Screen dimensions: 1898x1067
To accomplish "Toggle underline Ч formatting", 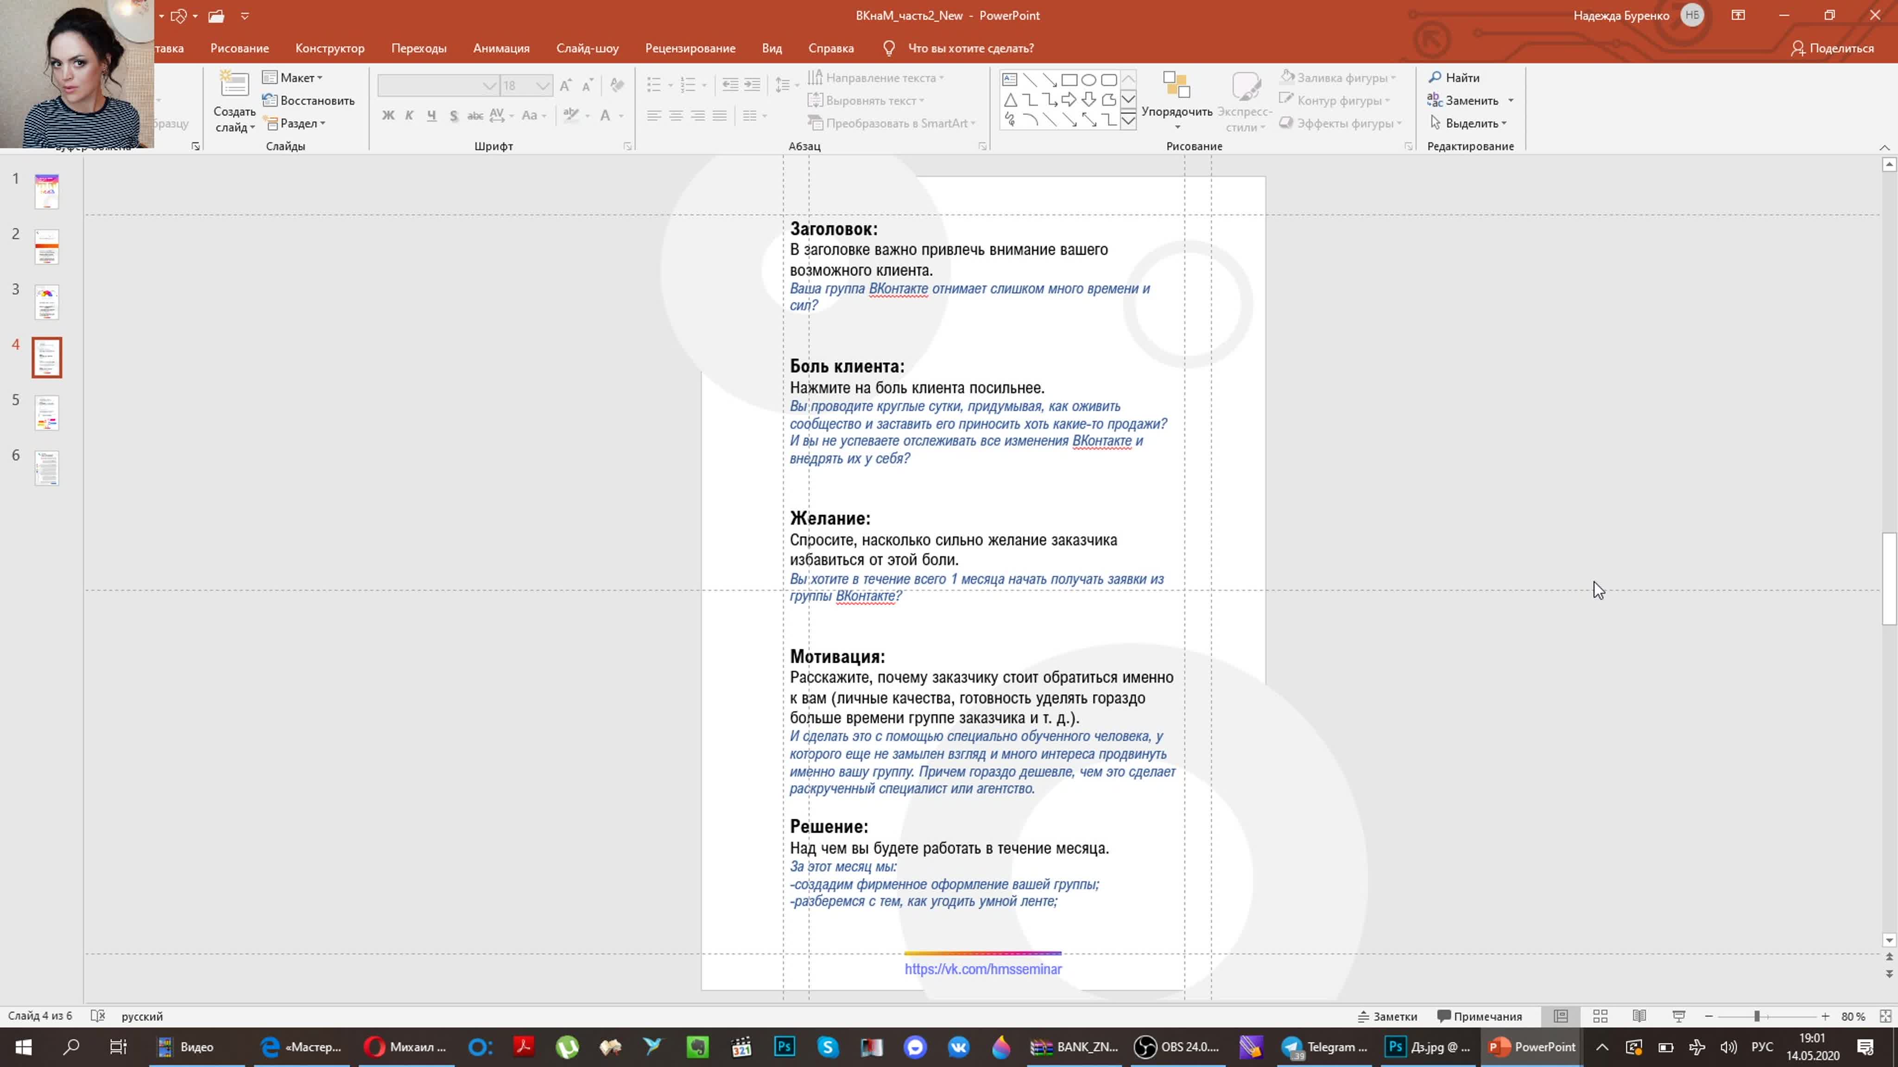I will click(x=432, y=116).
